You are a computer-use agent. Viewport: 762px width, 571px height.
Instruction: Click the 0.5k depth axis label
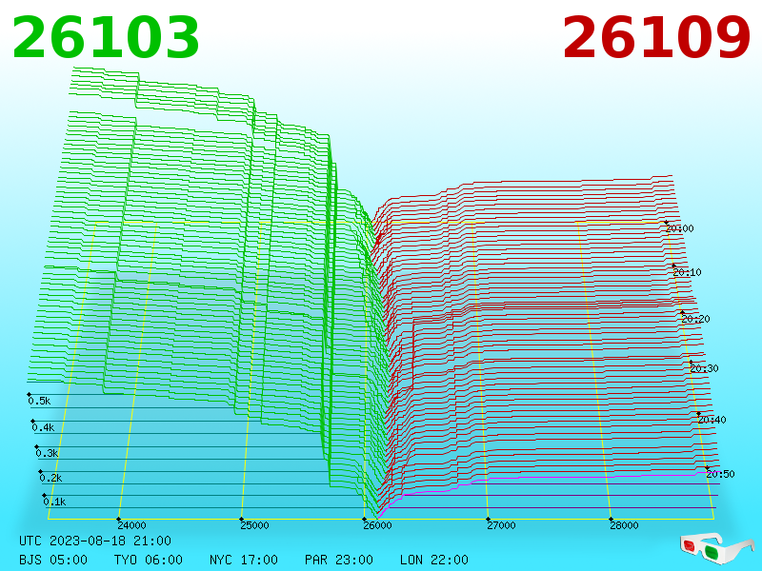(x=39, y=401)
